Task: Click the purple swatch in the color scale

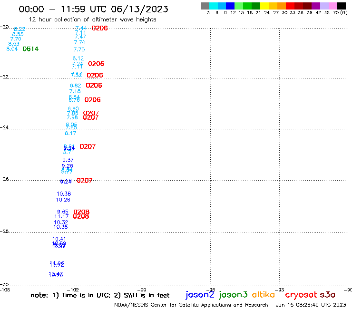Action: point(316,6)
